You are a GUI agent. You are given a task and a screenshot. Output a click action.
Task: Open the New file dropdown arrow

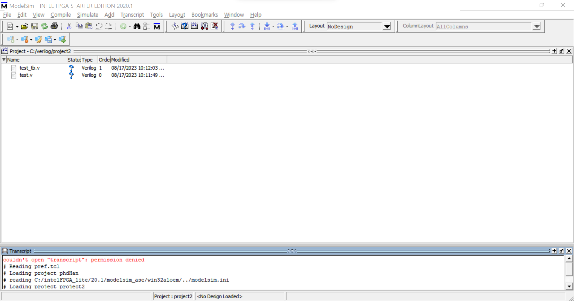pyautogui.click(x=17, y=27)
